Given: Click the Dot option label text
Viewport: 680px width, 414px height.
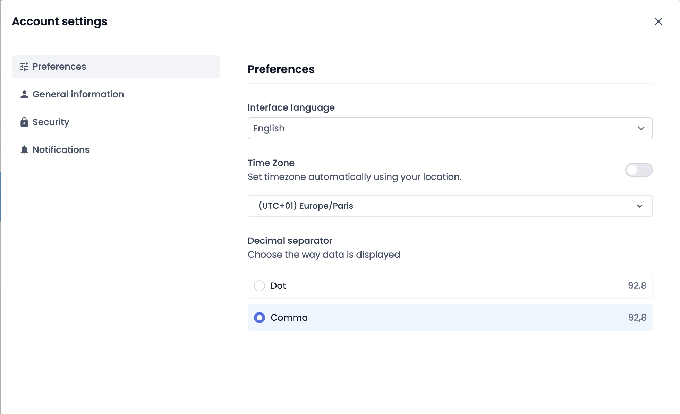Looking at the screenshot, I should (x=278, y=286).
